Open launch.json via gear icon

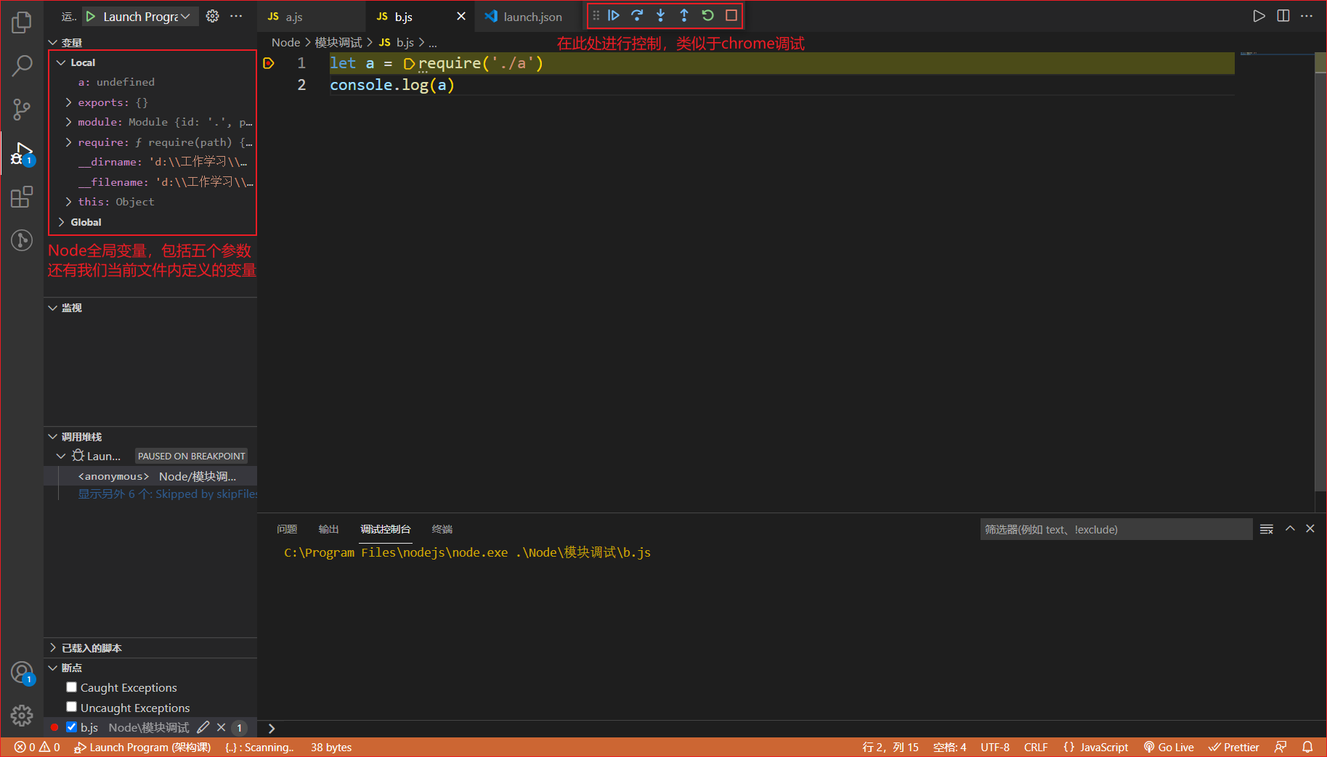point(212,16)
